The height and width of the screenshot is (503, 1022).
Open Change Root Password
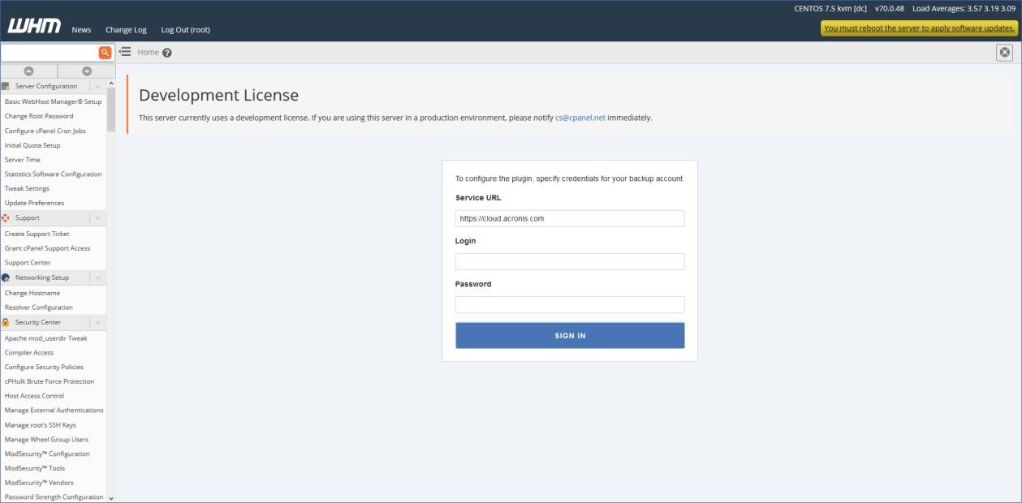coord(39,116)
